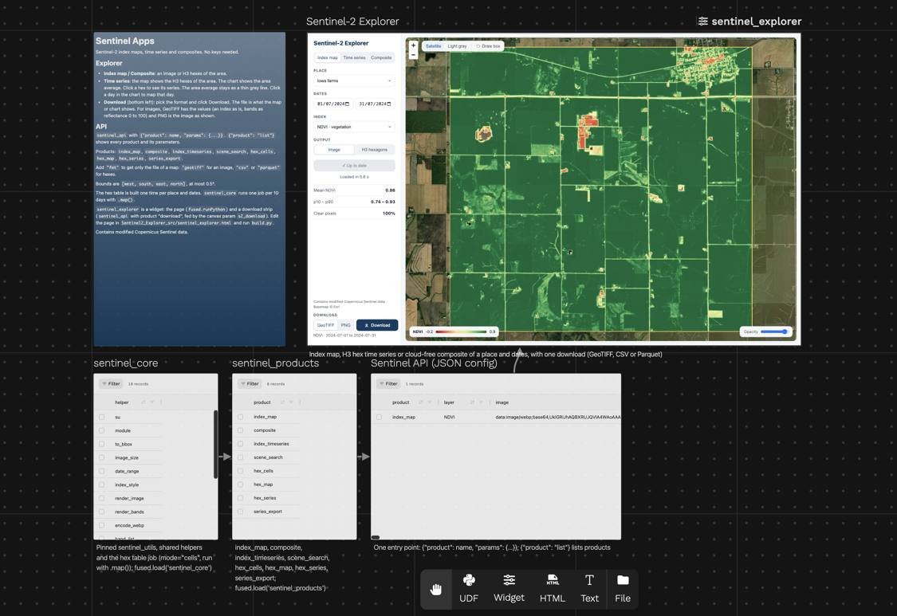Click the Download button
Viewport: 897px width, 616px height.
tap(377, 325)
